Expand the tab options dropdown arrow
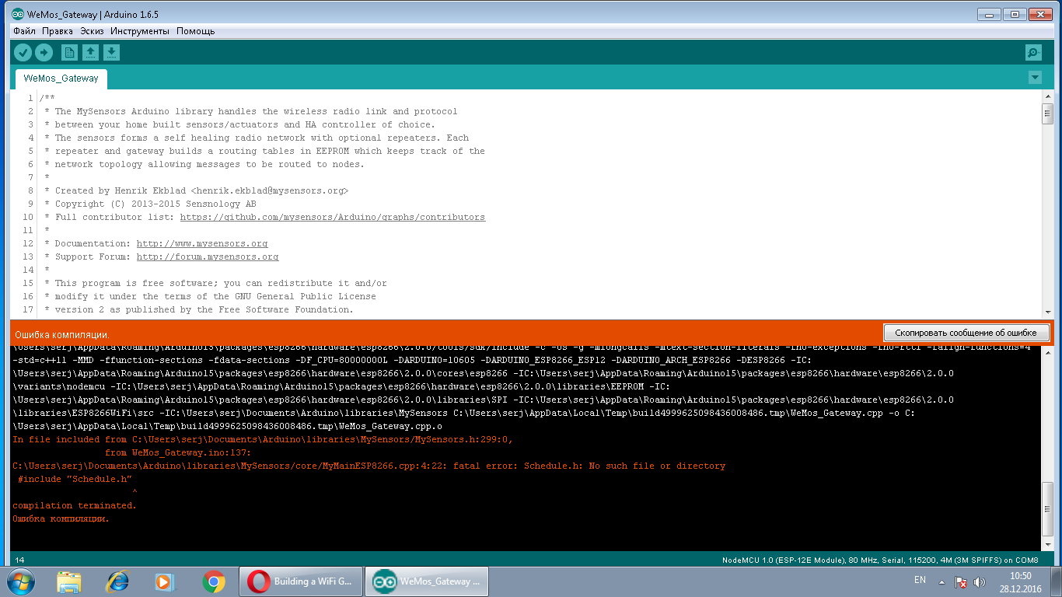1062x597 pixels. point(1035,78)
